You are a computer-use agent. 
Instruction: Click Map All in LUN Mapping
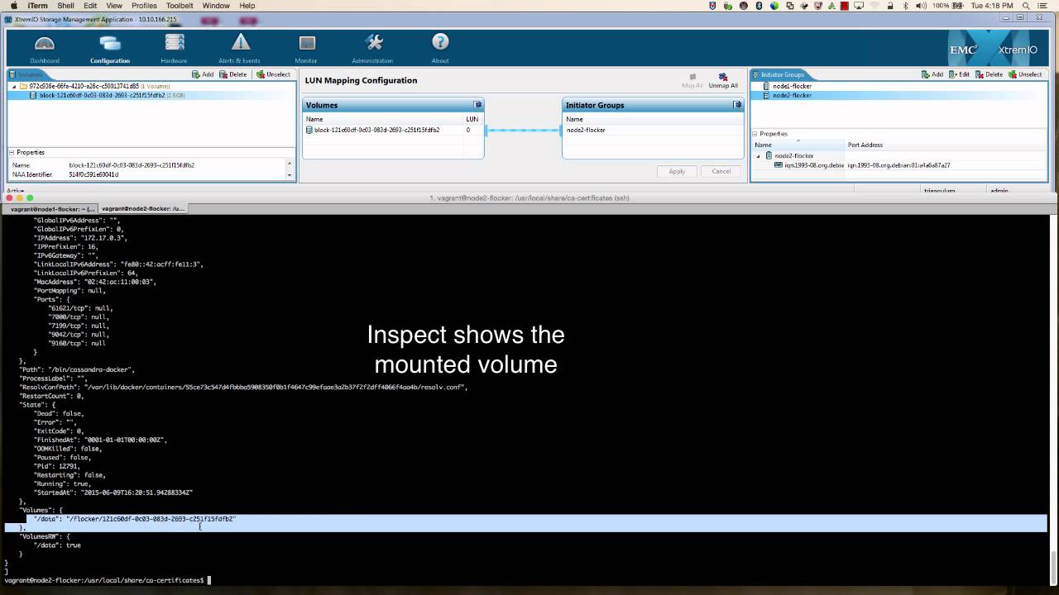pos(692,80)
